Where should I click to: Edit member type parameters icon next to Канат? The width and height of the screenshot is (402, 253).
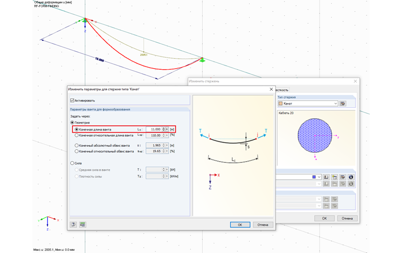click(343, 104)
